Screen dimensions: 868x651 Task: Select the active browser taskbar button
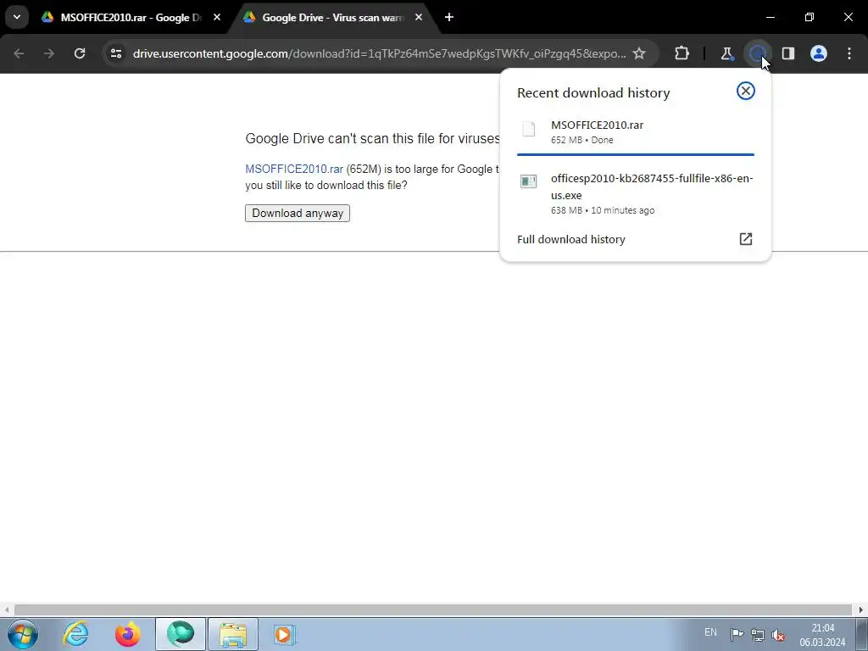coord(181,634)
